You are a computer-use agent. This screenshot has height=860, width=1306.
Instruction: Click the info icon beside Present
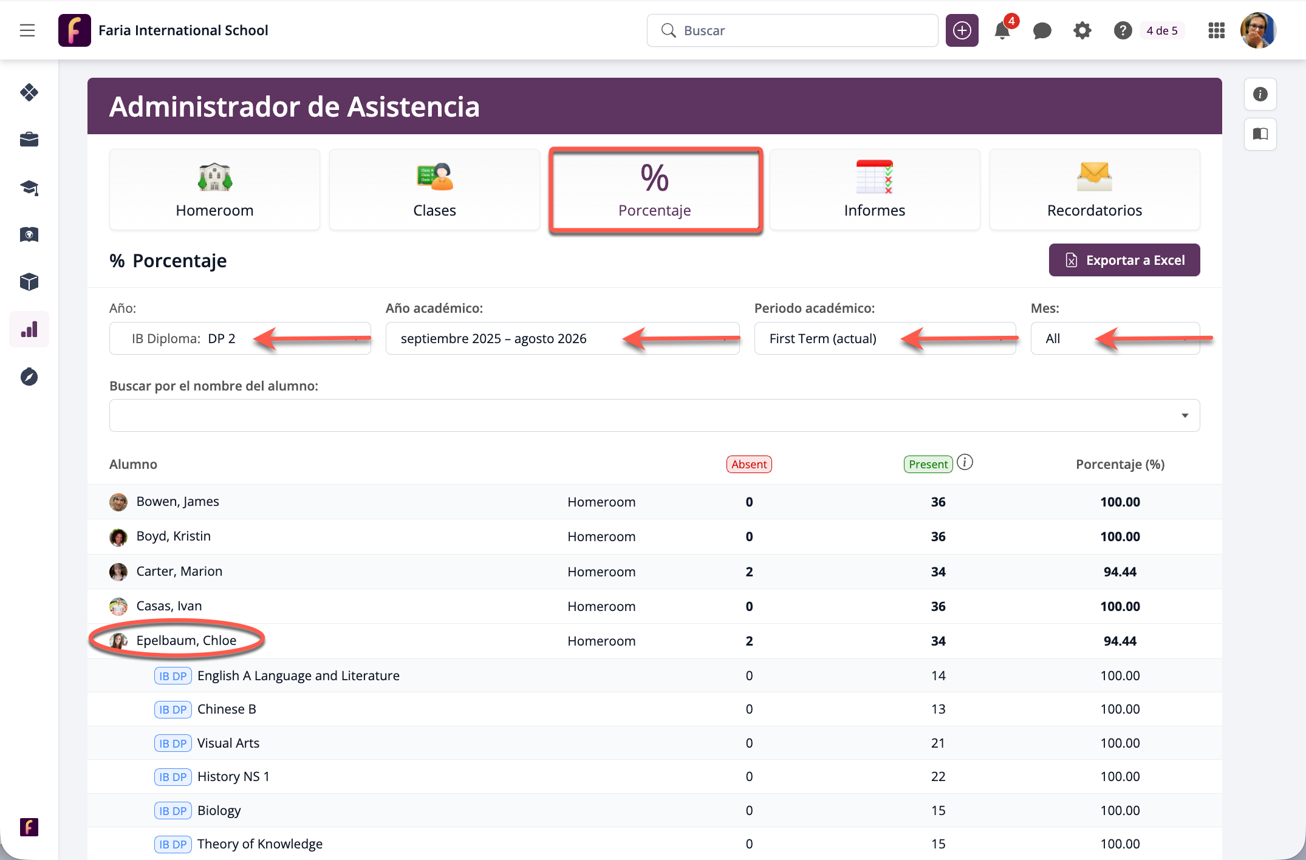tap(965, 463)
